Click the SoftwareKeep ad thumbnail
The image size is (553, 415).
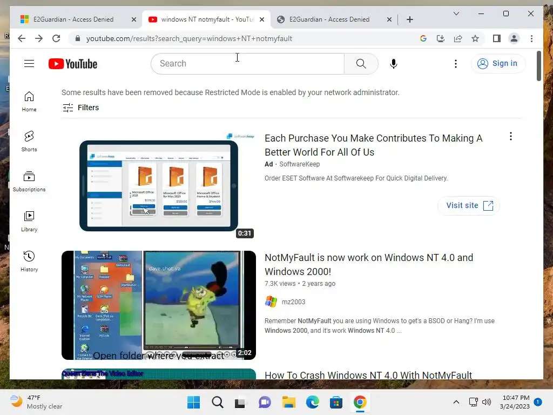159,186
